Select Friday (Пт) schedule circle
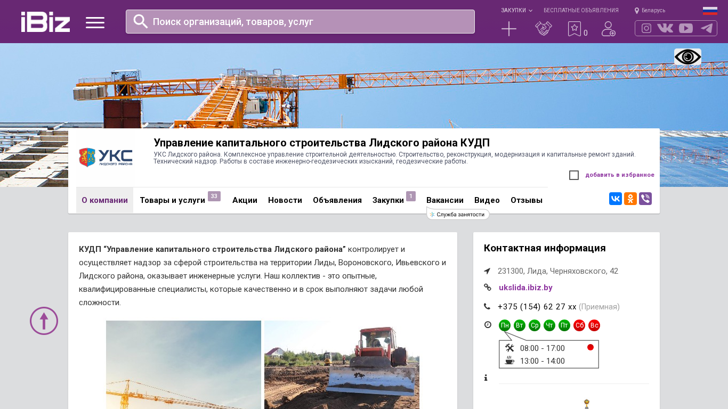This screenshot has height=409, width=728. 564,325
